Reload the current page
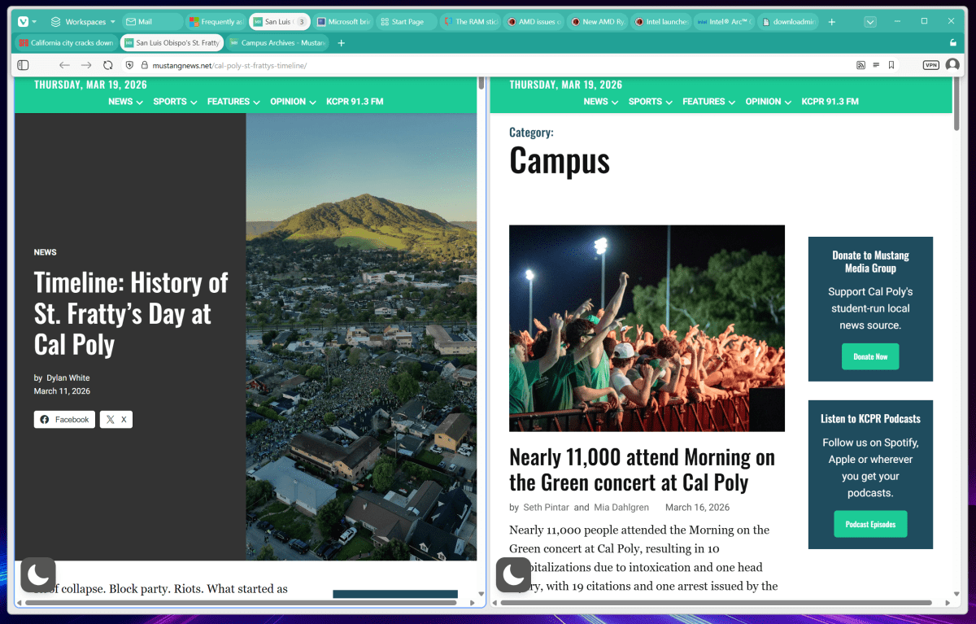976x624 pixels. coord(108,65)
